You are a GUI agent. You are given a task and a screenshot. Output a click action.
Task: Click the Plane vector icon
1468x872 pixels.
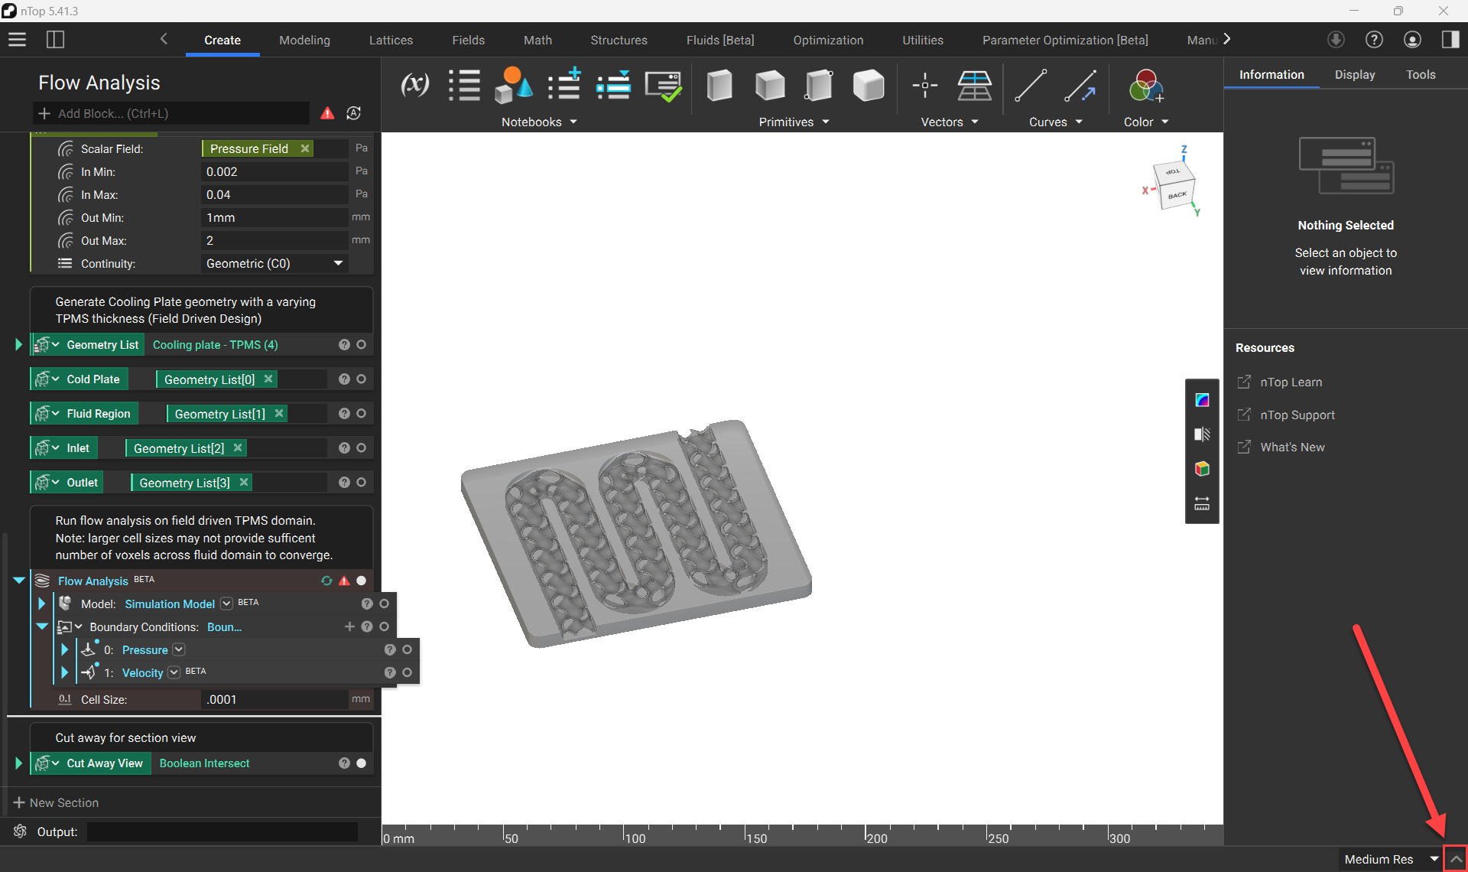[x=974, y=85]
